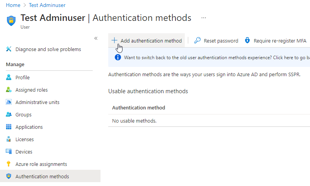Click the 'No usable methods.' row
This screenshot has height=186, width=310.
pos(209,121)
